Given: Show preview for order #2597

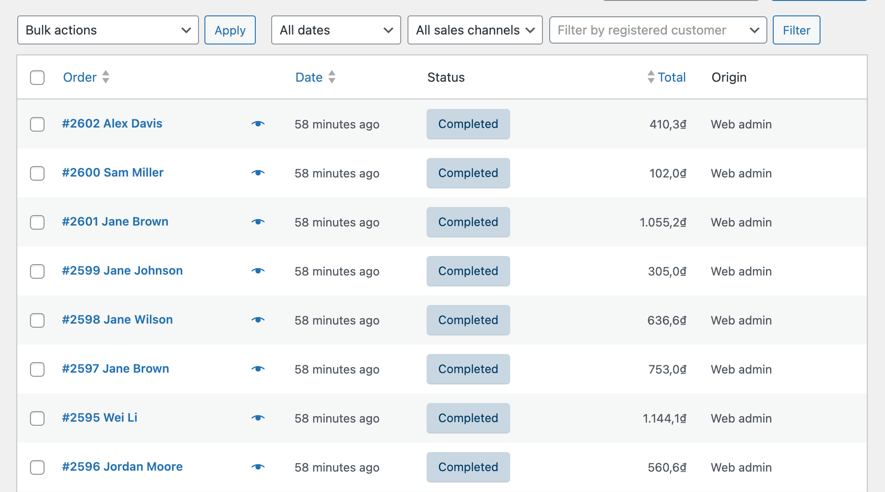Looking at the screenshot, I should 258,369.
